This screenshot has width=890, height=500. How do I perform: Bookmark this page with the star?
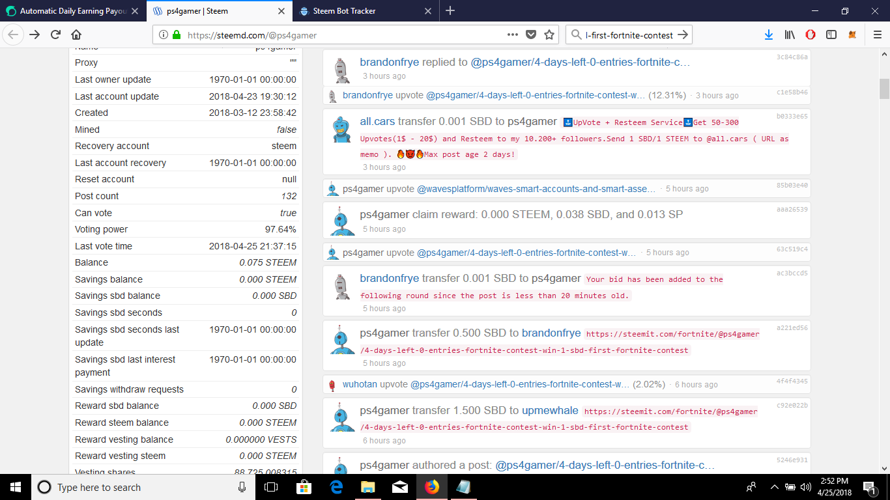click(x=549, y=35)
